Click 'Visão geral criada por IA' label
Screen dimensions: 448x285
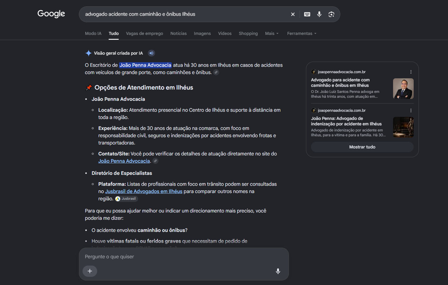[x=118, y=53]
